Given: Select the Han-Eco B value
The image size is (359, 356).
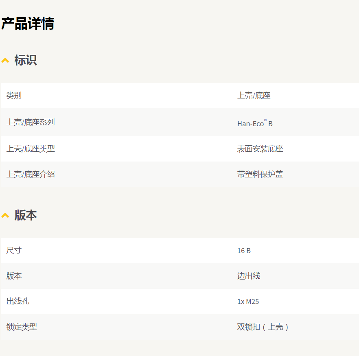Looking at the screenshot, I should coord(255,123).
